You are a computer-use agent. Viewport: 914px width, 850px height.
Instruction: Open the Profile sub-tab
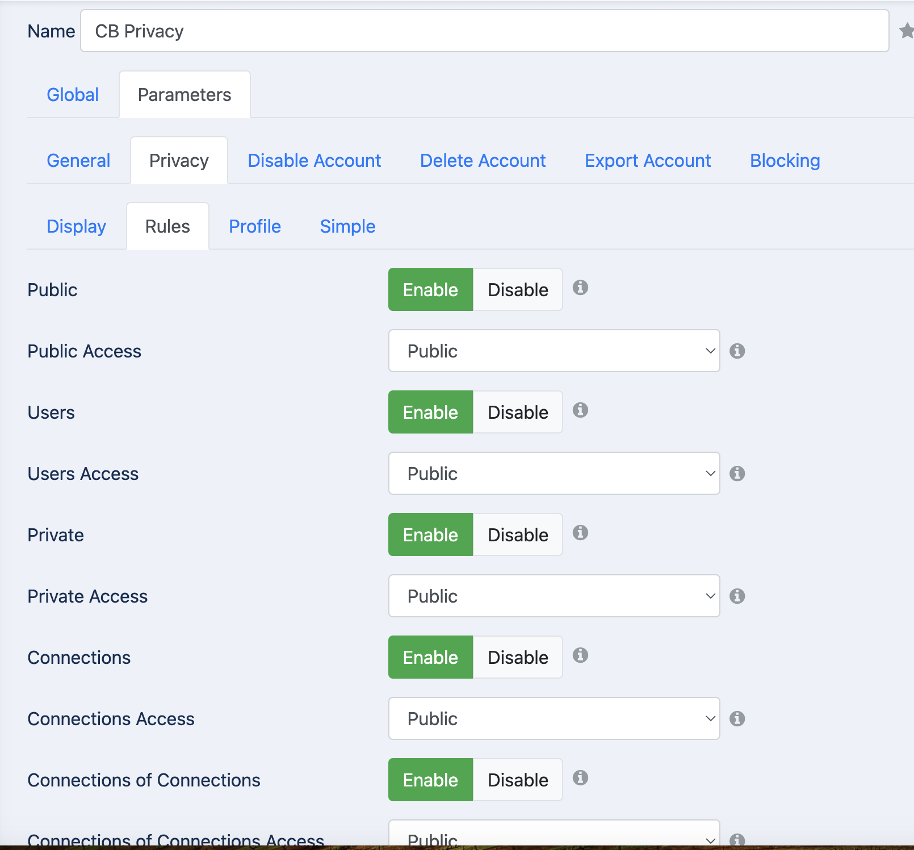(255, 226)
